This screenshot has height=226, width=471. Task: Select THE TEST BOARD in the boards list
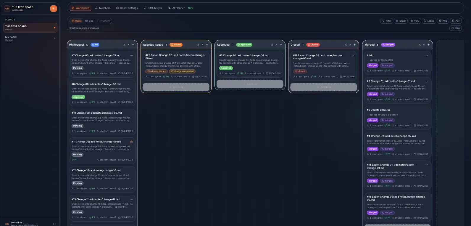30,28
